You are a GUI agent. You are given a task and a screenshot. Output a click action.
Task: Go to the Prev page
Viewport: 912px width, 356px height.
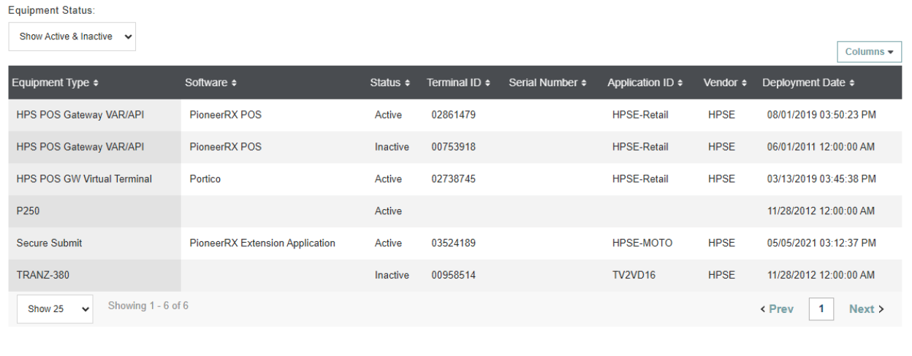(777, 309)
